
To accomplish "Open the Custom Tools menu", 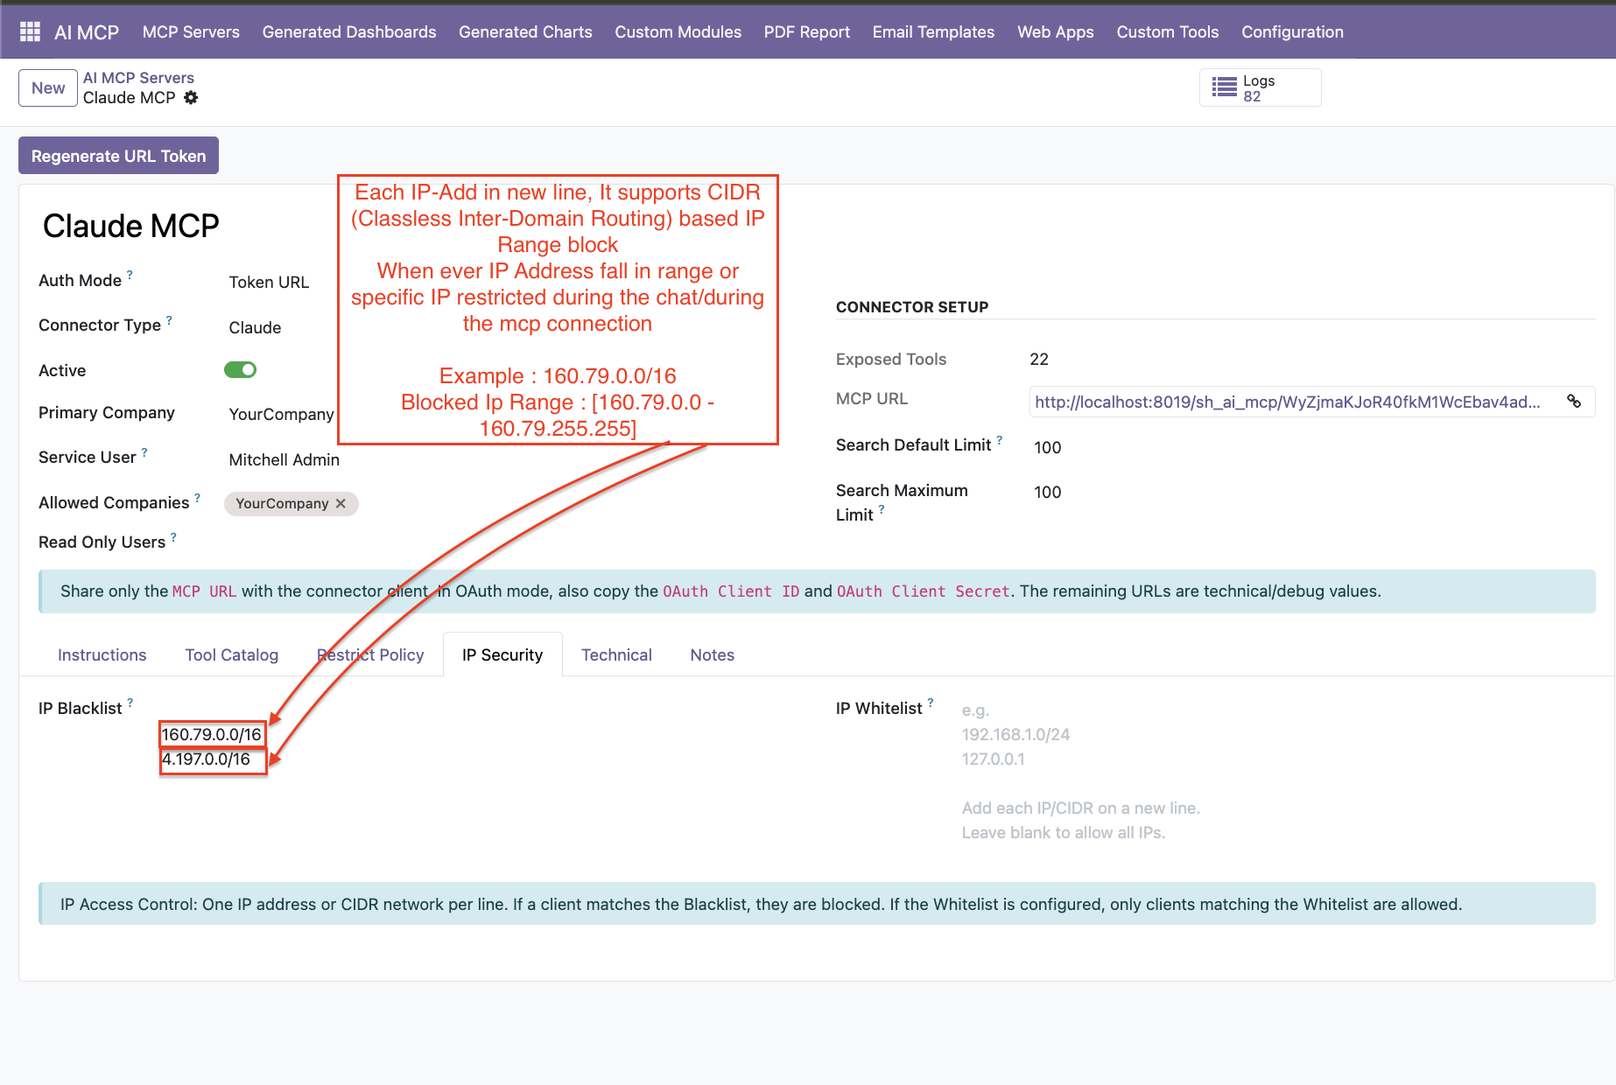I will pyautogui.click(x=1167, y=32).
